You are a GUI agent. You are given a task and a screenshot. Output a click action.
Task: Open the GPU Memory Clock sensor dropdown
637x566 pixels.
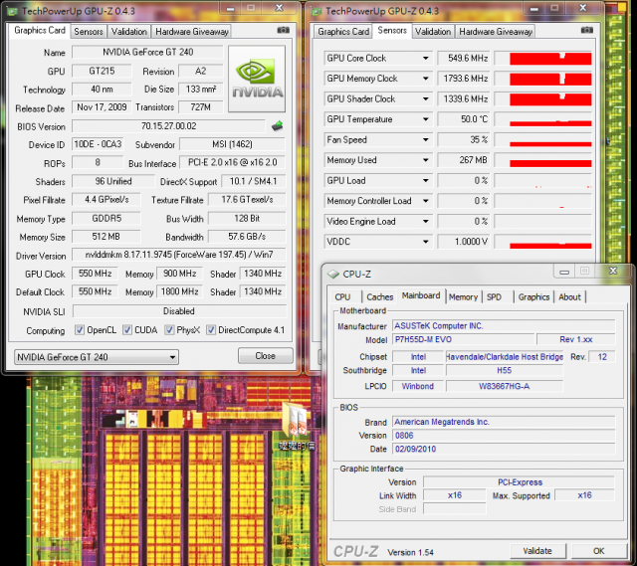425,79
